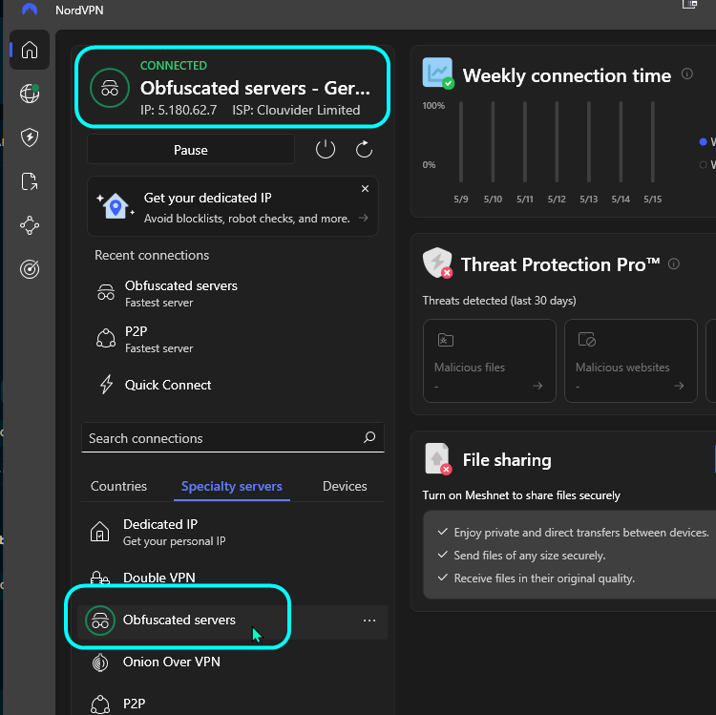Screen dimensions: 716x715
Task: Open more options for Obfuscated servers
Action: pyautogui.click(x=369, y=620)
